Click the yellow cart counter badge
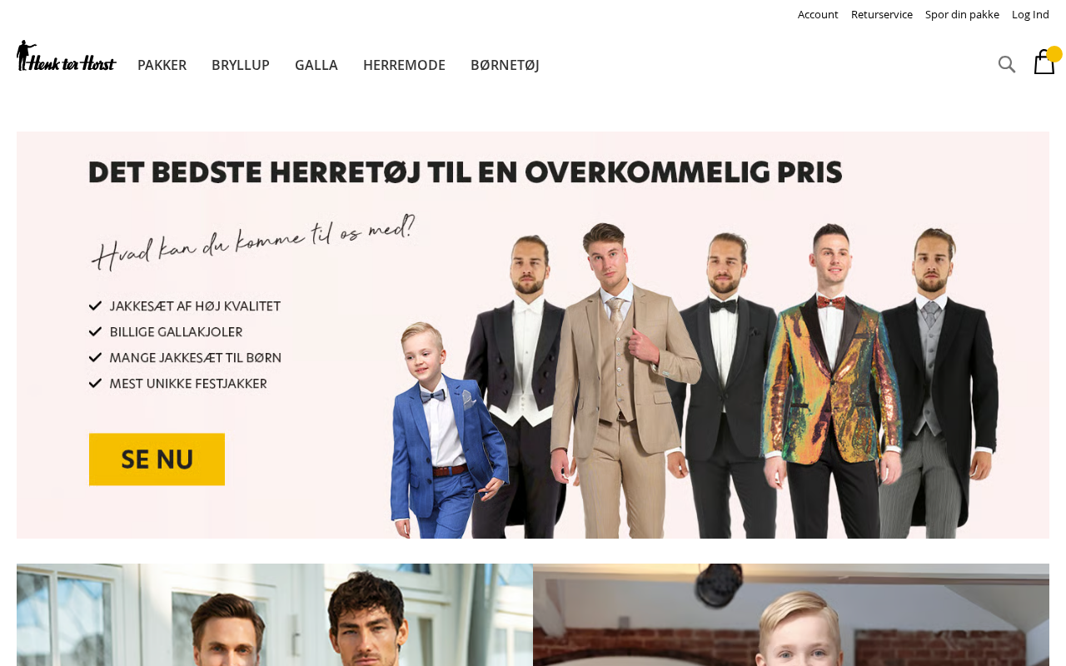This screenshot has width=1066, height=666. pos(1054,54)
